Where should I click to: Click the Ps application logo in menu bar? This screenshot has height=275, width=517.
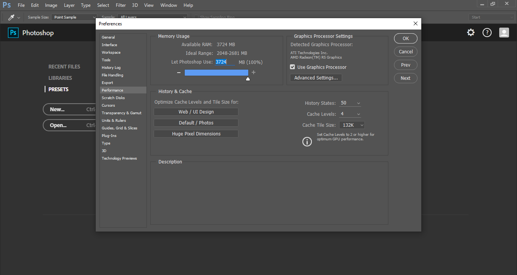point(7,5)
